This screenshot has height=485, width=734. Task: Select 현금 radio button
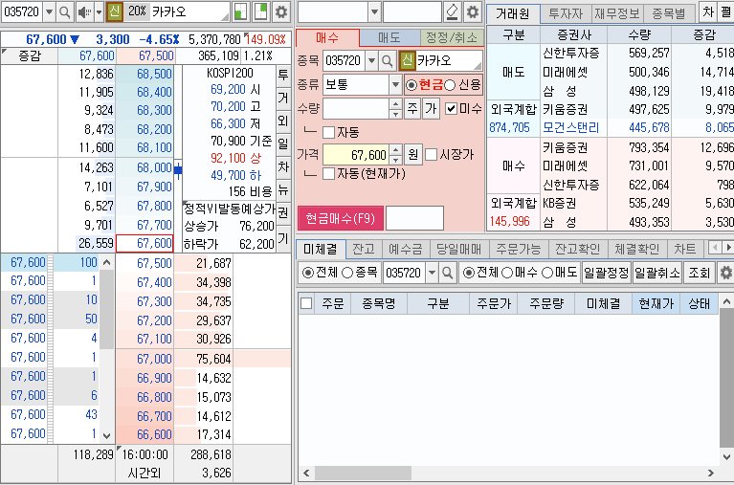(x=411, y=85)
